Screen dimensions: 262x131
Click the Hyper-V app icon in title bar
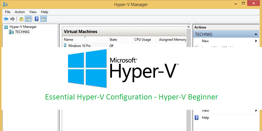[5, 4]
